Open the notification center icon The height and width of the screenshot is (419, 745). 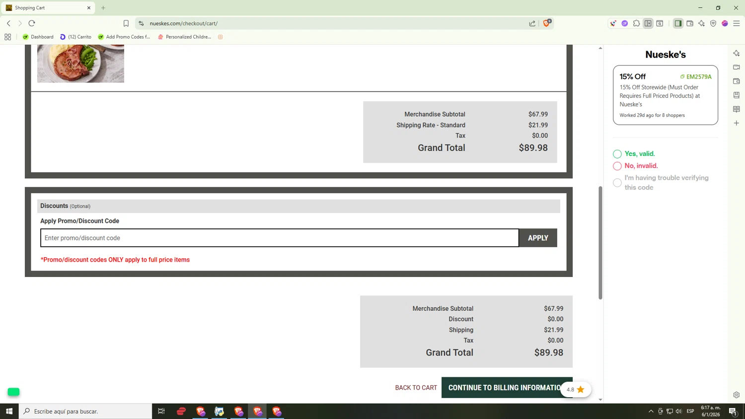click(x=733, y=411)
